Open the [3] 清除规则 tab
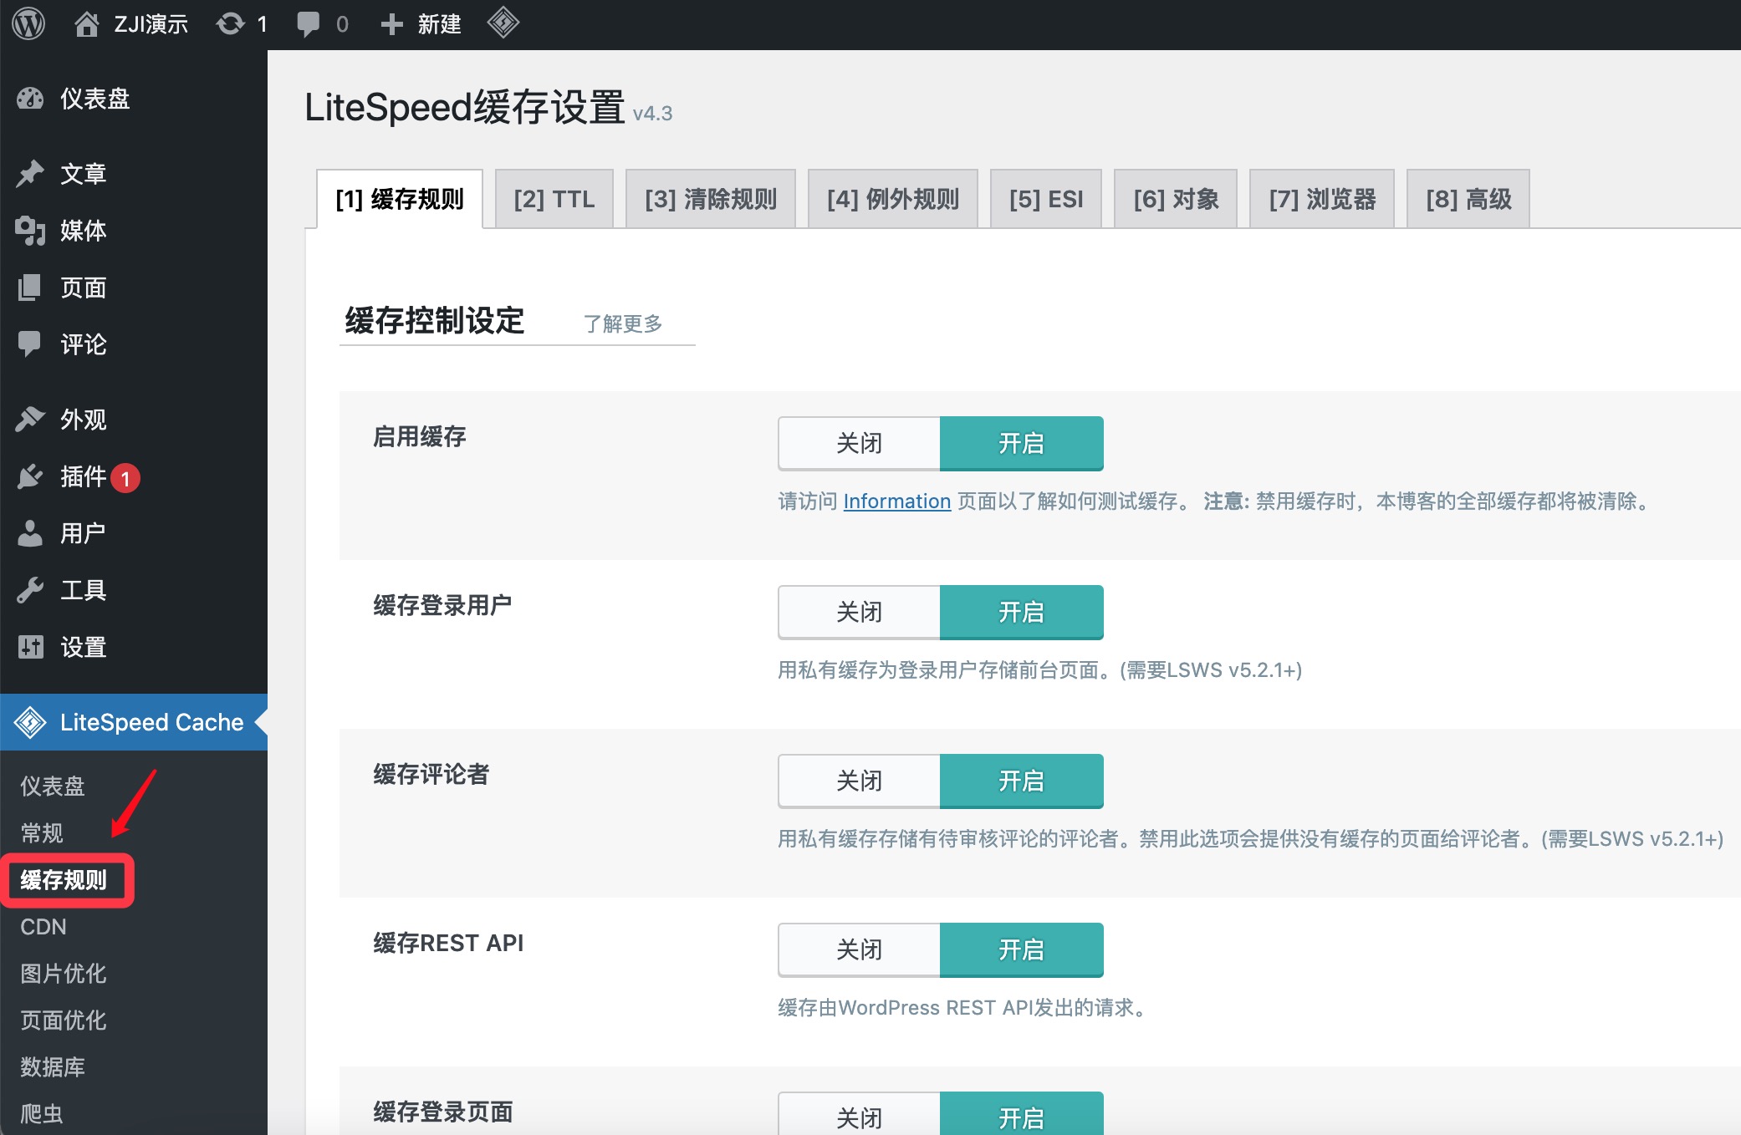The image size is (1741, 1135). point(710,199)
